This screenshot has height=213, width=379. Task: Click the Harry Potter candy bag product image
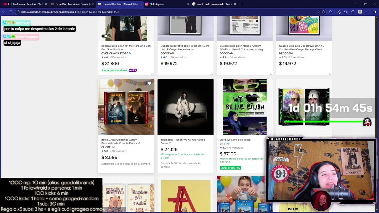126,107
